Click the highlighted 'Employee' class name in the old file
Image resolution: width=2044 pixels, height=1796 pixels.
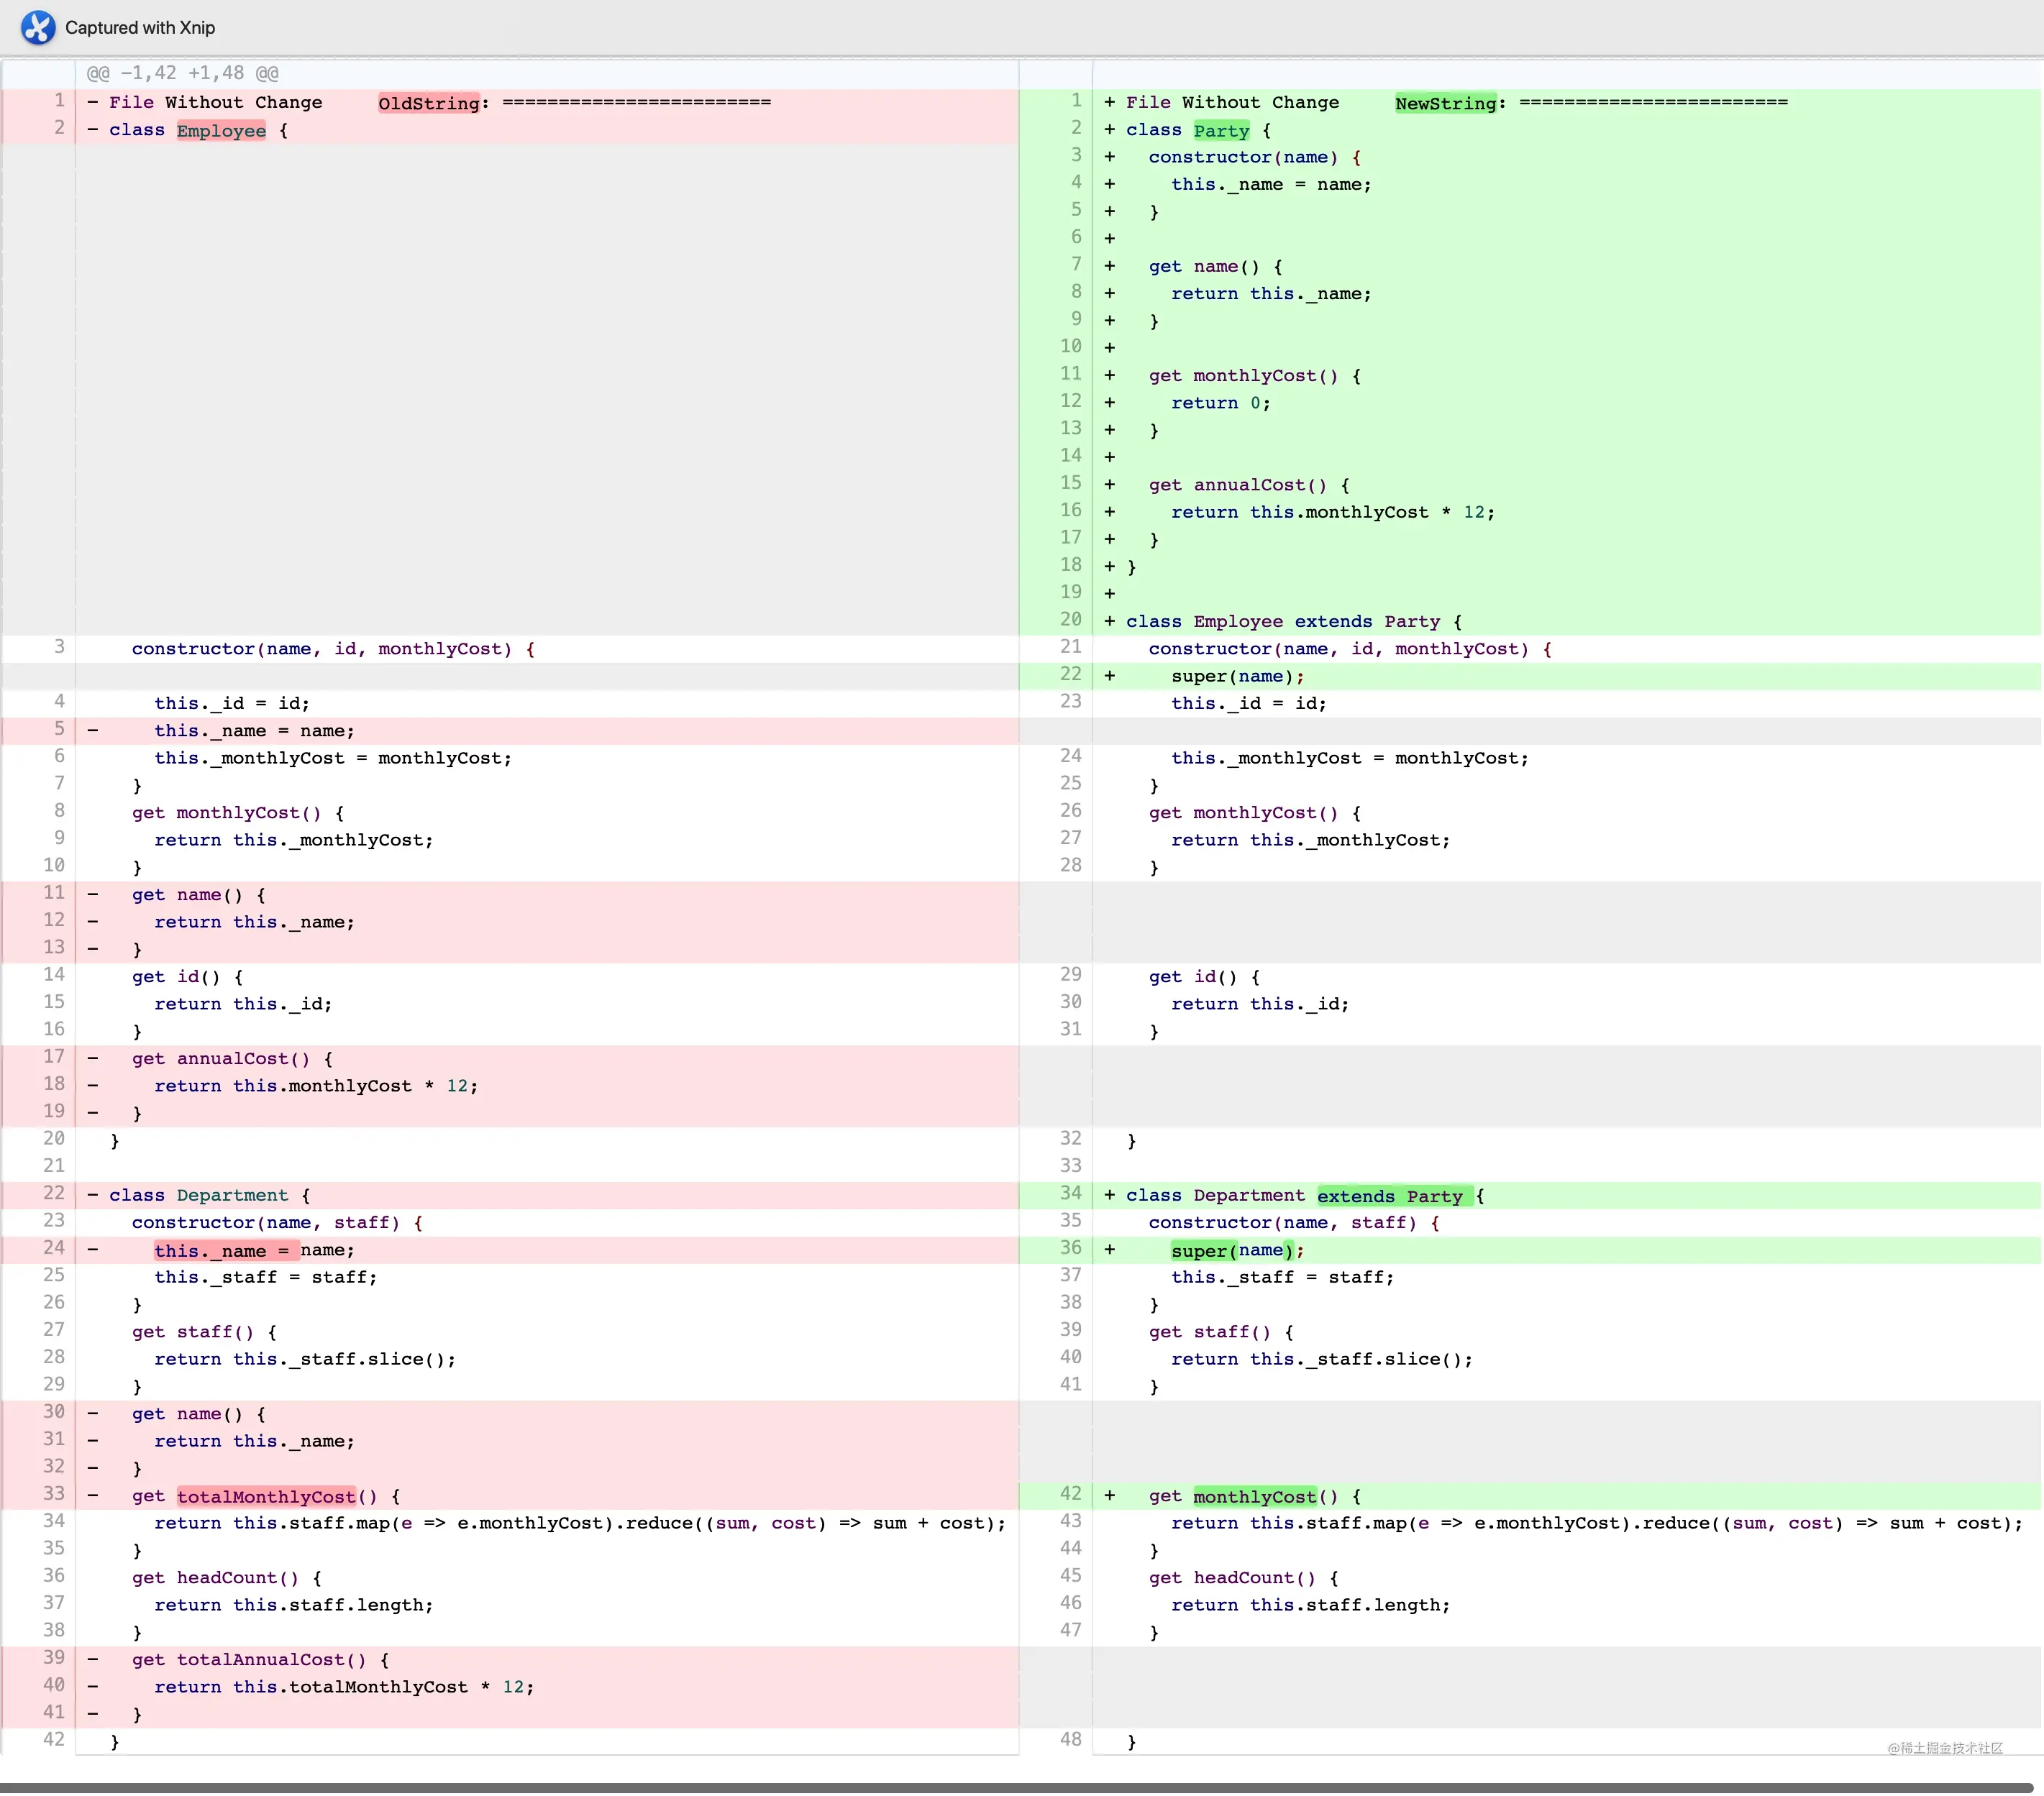[x=221, y=131]
